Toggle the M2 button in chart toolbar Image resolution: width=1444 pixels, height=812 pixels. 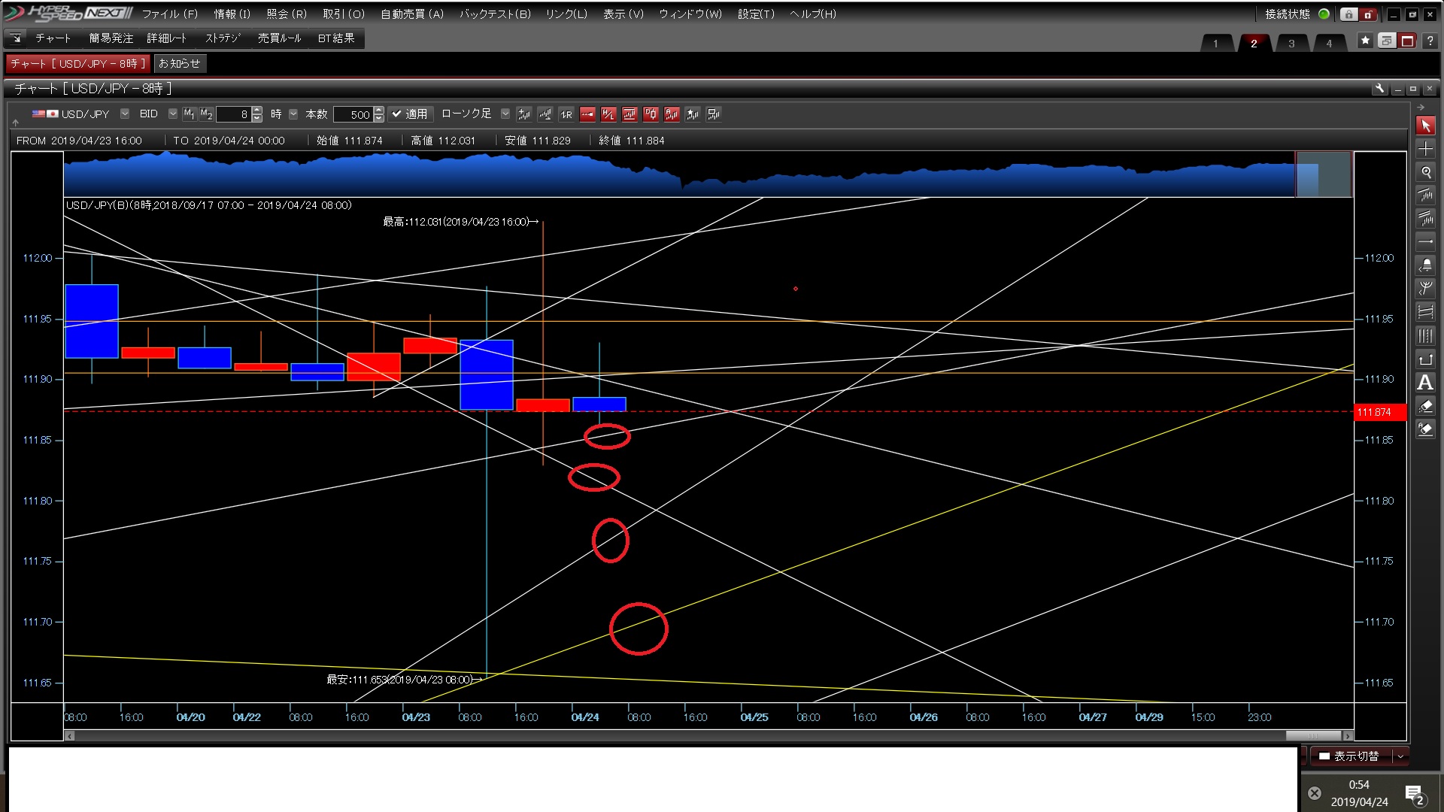205,114
